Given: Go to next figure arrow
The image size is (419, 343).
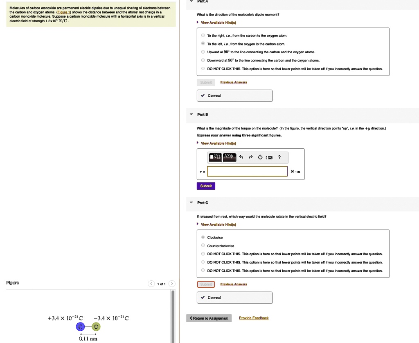Looking at the screenshot, I should [172, 284].
